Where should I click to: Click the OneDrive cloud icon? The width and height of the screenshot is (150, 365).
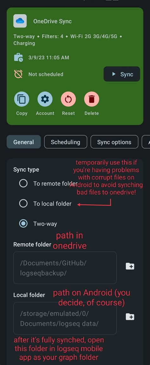pyautogui.click(x=20, y=21)
